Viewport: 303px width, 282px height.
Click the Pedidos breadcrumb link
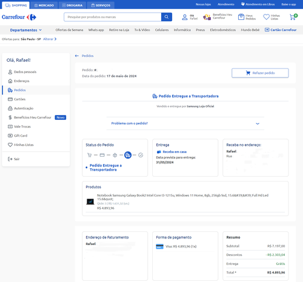(x=88, y=56)
